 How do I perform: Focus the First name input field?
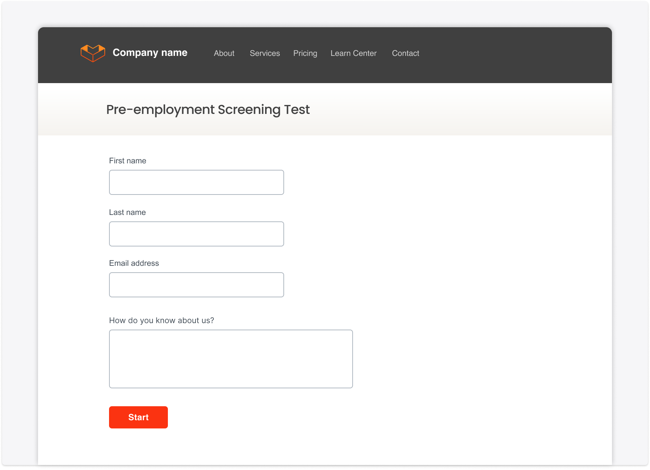(x=196, y=182)
